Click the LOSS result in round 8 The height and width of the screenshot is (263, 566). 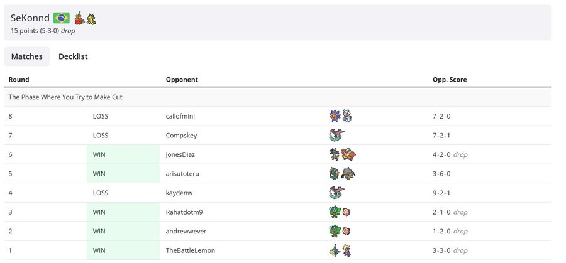[101, 116]
